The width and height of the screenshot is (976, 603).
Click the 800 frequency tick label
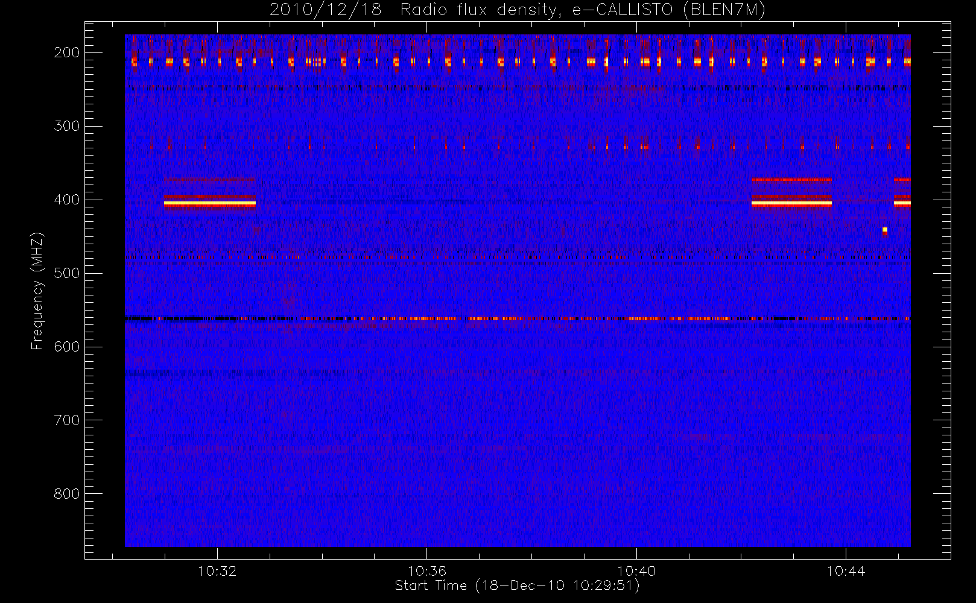point(67,494)
